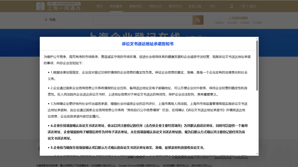
Task: Open the mobile version via phone icon
Action: pos(232,6)
